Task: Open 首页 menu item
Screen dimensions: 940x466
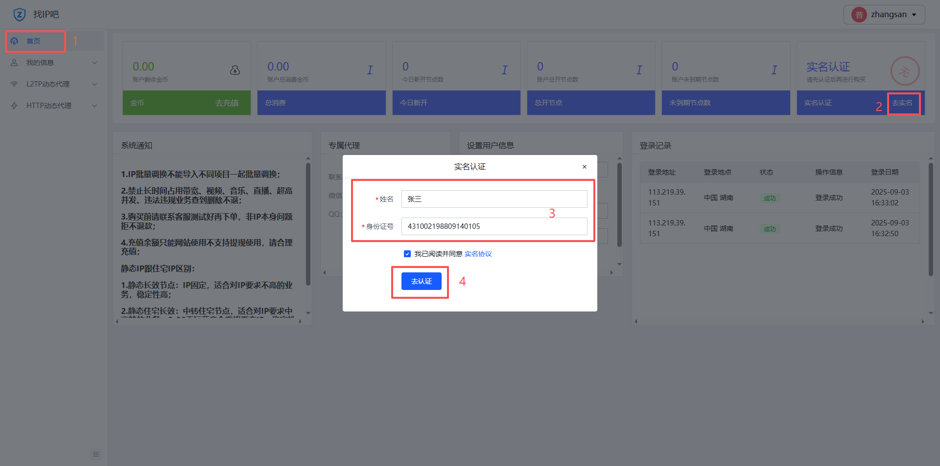Action: coord(54,41)
